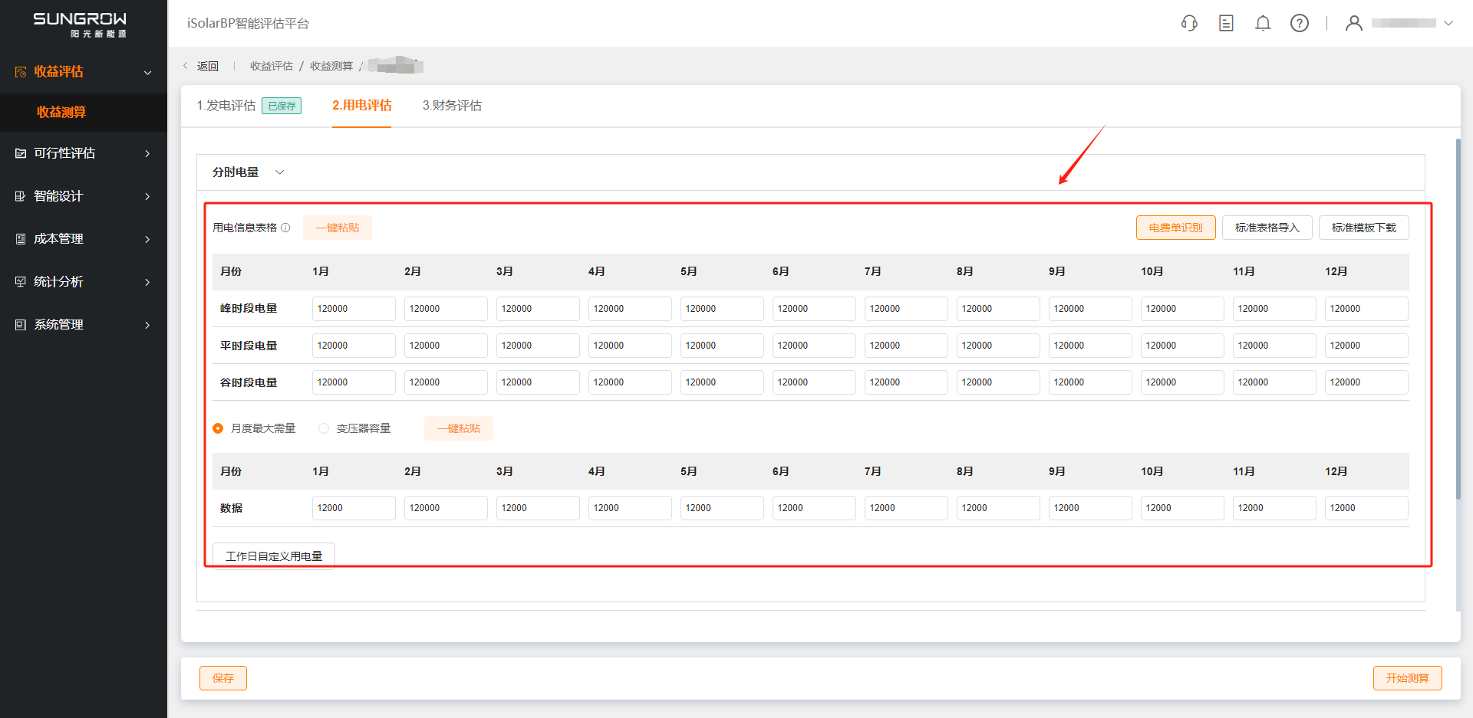This screenshot has height=718, width=1473.
Task: Collapse the 收益评估 sidebar section
Action: click(147, 72)
